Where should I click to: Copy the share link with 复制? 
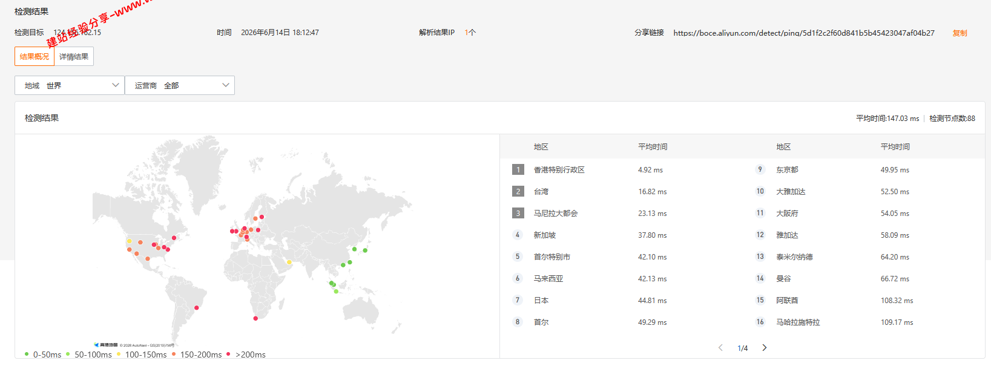click(x=960, y=33)
